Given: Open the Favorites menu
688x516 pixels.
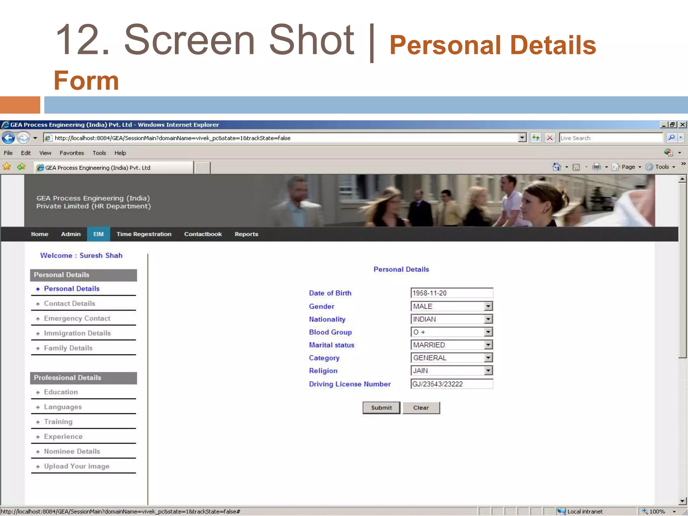Looking at the screenshot, I should [x=72, y=153].
